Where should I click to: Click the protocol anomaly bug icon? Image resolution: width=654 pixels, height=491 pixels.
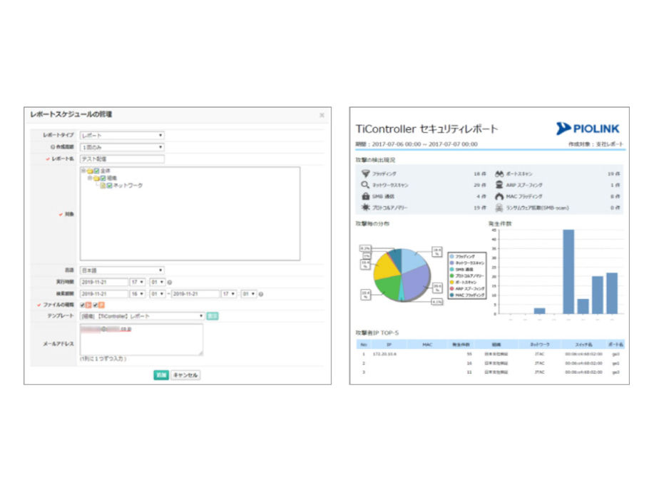pos(365,208)
